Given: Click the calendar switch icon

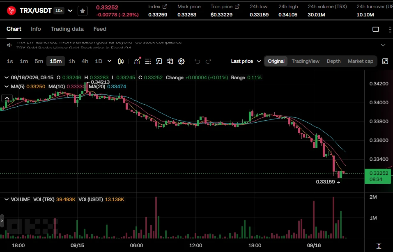Looking at the screenshot, I should click(x=170, y=61).
